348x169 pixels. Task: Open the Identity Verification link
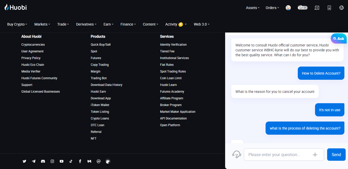(173, 45)
